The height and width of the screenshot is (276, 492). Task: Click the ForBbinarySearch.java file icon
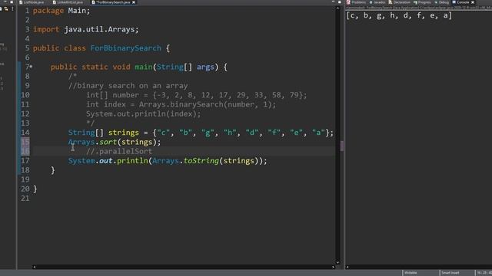click(x=93, y=2)
